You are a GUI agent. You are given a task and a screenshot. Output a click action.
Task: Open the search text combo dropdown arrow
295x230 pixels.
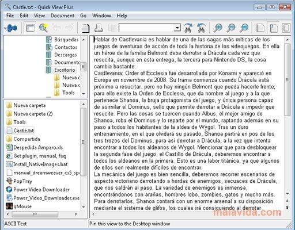pos(177,28)
